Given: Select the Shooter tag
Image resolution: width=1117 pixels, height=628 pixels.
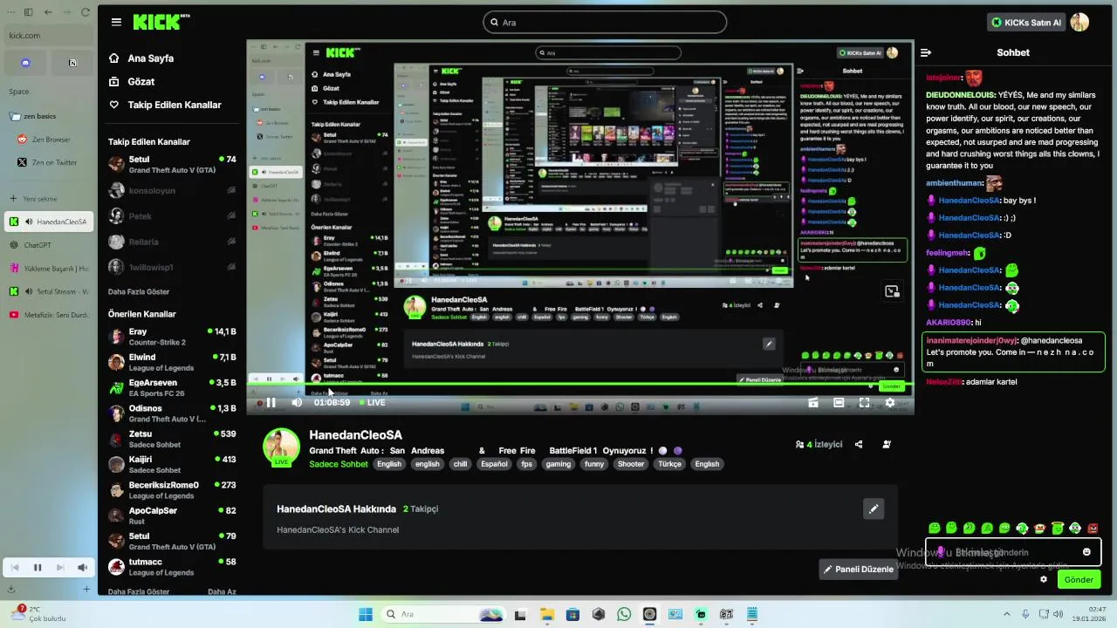Looking at the screenshot, I should pyautogui.click(x=631, y=464).
